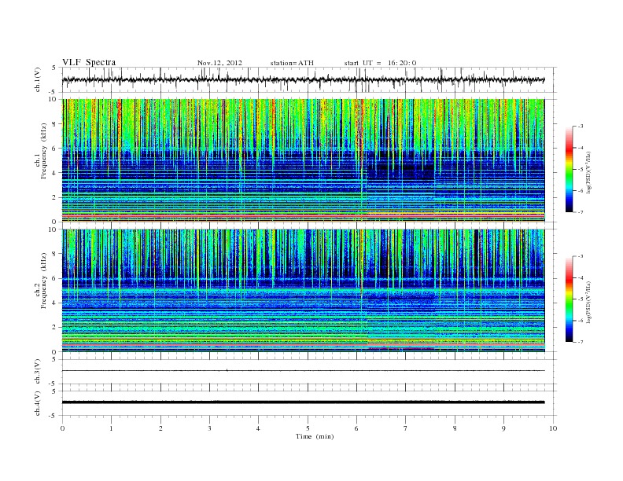This screenshot has height=481, width=623.
Task: Click the ch.1 "Frequency (kHz)" axis label
Action: [x=44, y=151]
